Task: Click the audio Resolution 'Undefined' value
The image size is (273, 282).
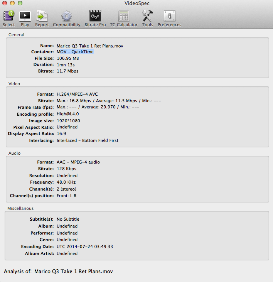Action: tap(67, 176)
